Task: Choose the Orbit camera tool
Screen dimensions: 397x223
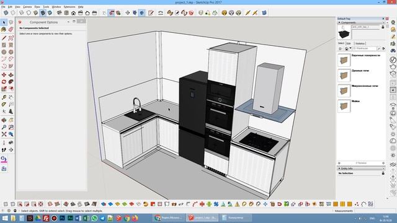Action: pyautogui.click(x=4, y=120)
